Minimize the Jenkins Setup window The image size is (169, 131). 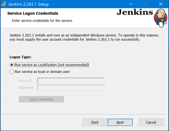[131, 4]
